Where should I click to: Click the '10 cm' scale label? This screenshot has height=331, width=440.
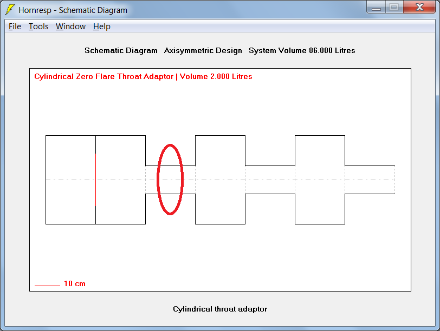pyautogui.click(x=75, y=283)
